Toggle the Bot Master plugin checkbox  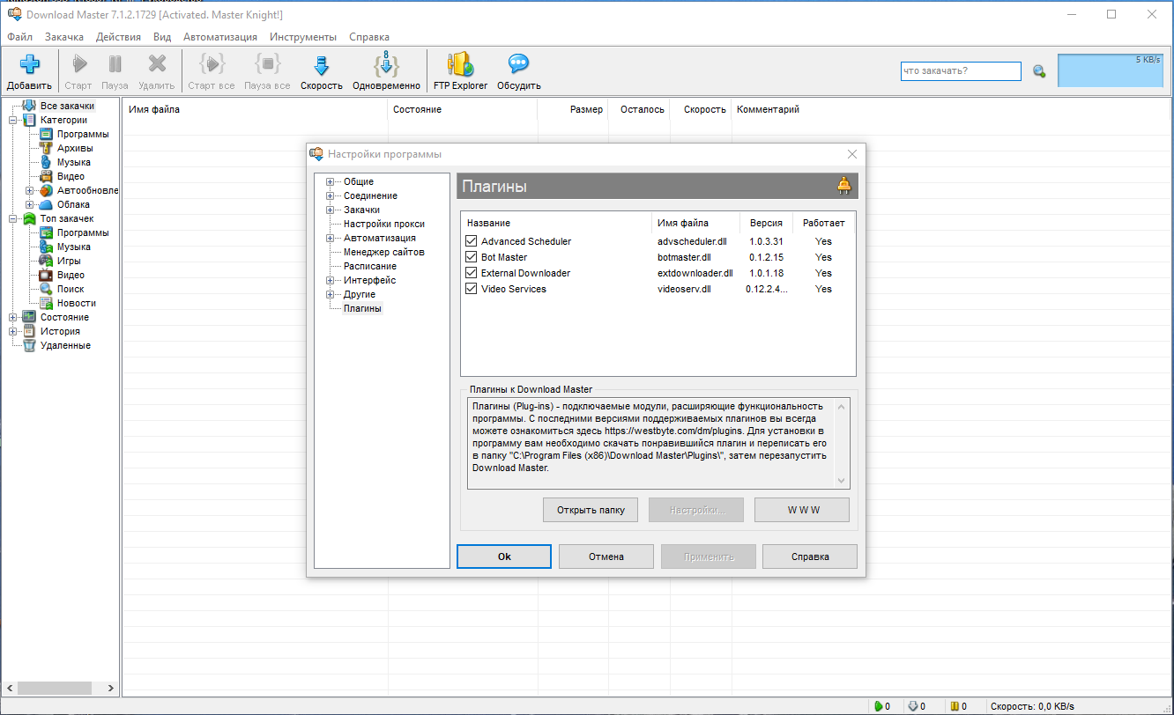(x=471, y=257)
